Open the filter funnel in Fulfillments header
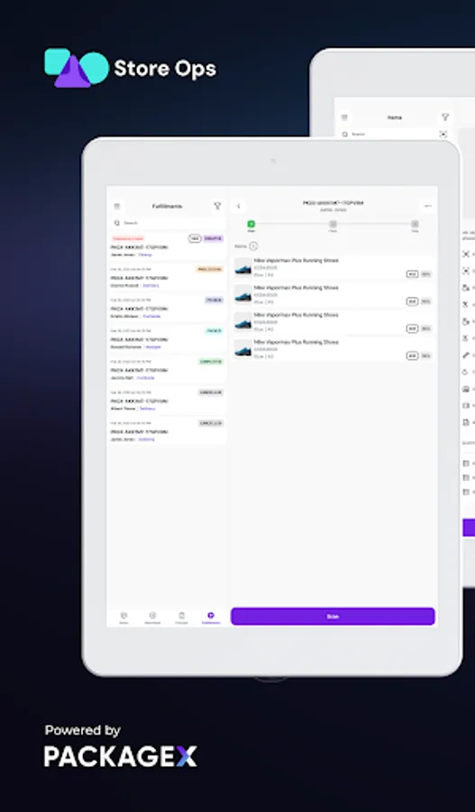Image resolution: width=475 pixels, height=812 pixels. [217, 206]
